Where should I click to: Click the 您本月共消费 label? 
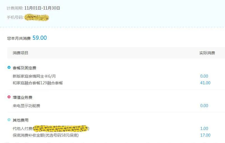click(19, 38)
